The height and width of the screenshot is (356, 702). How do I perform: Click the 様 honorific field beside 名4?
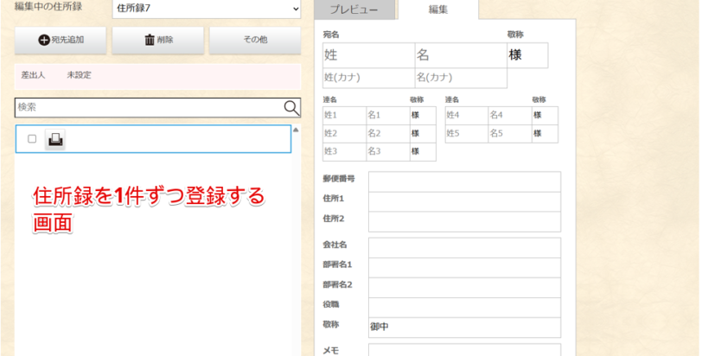tap(546, 116)
